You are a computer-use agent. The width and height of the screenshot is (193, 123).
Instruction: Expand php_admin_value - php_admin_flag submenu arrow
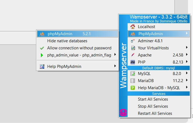click(115, 55)
